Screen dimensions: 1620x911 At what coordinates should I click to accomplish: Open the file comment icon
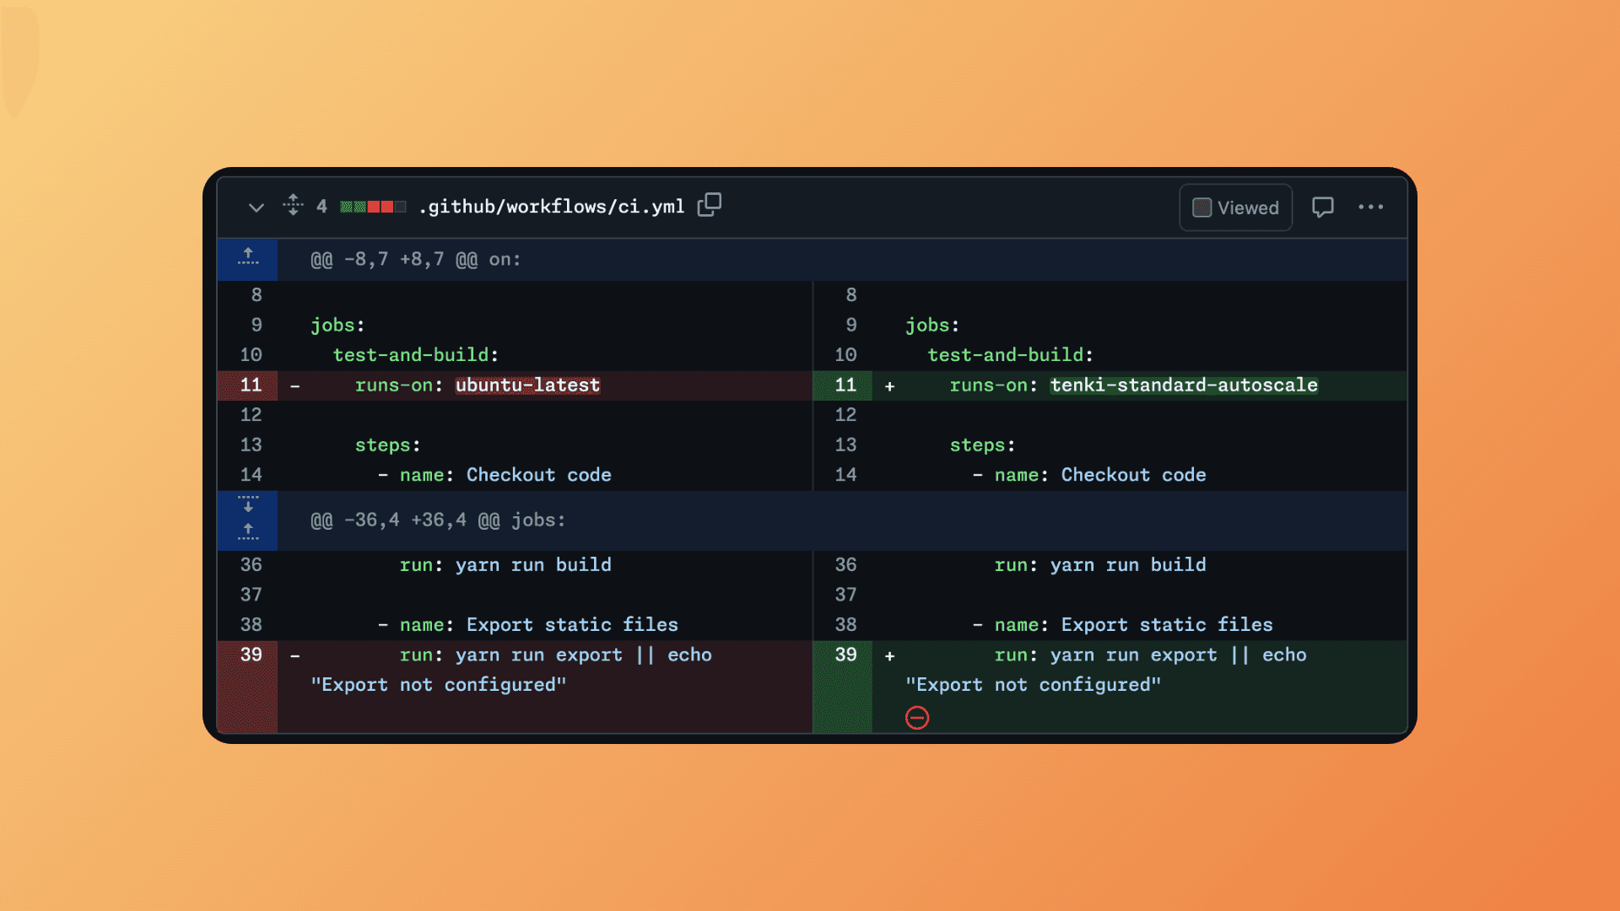1322,207
